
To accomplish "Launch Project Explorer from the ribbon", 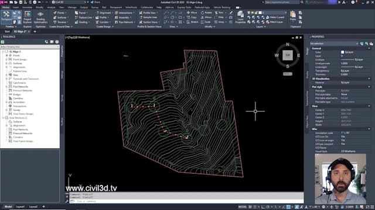I will pos(28,17).
